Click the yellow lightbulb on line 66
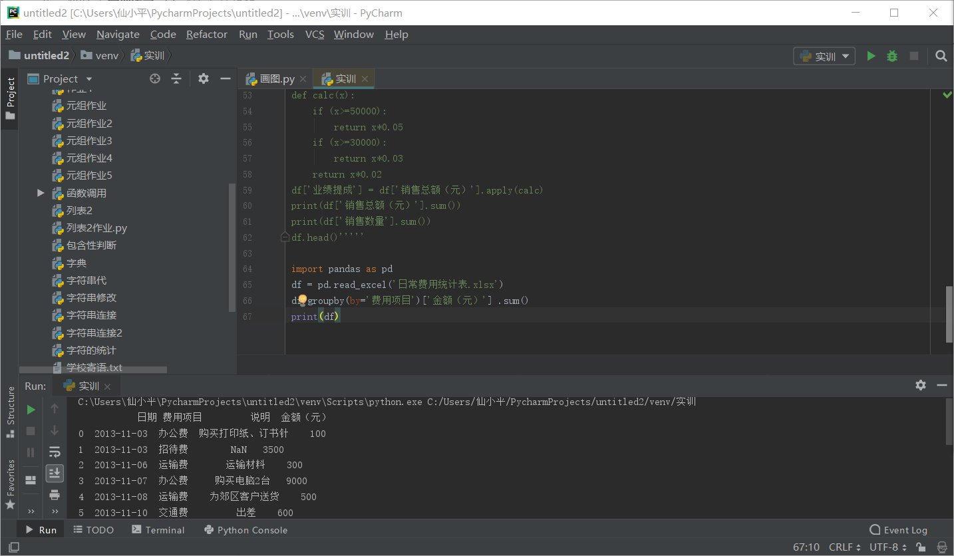 pyautogui.click(x=302, y=300)
